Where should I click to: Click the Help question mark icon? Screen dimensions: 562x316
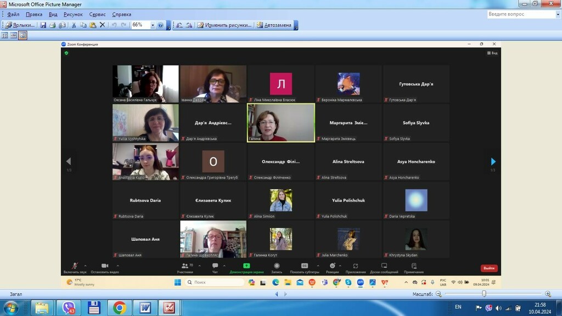pos(161,25)
